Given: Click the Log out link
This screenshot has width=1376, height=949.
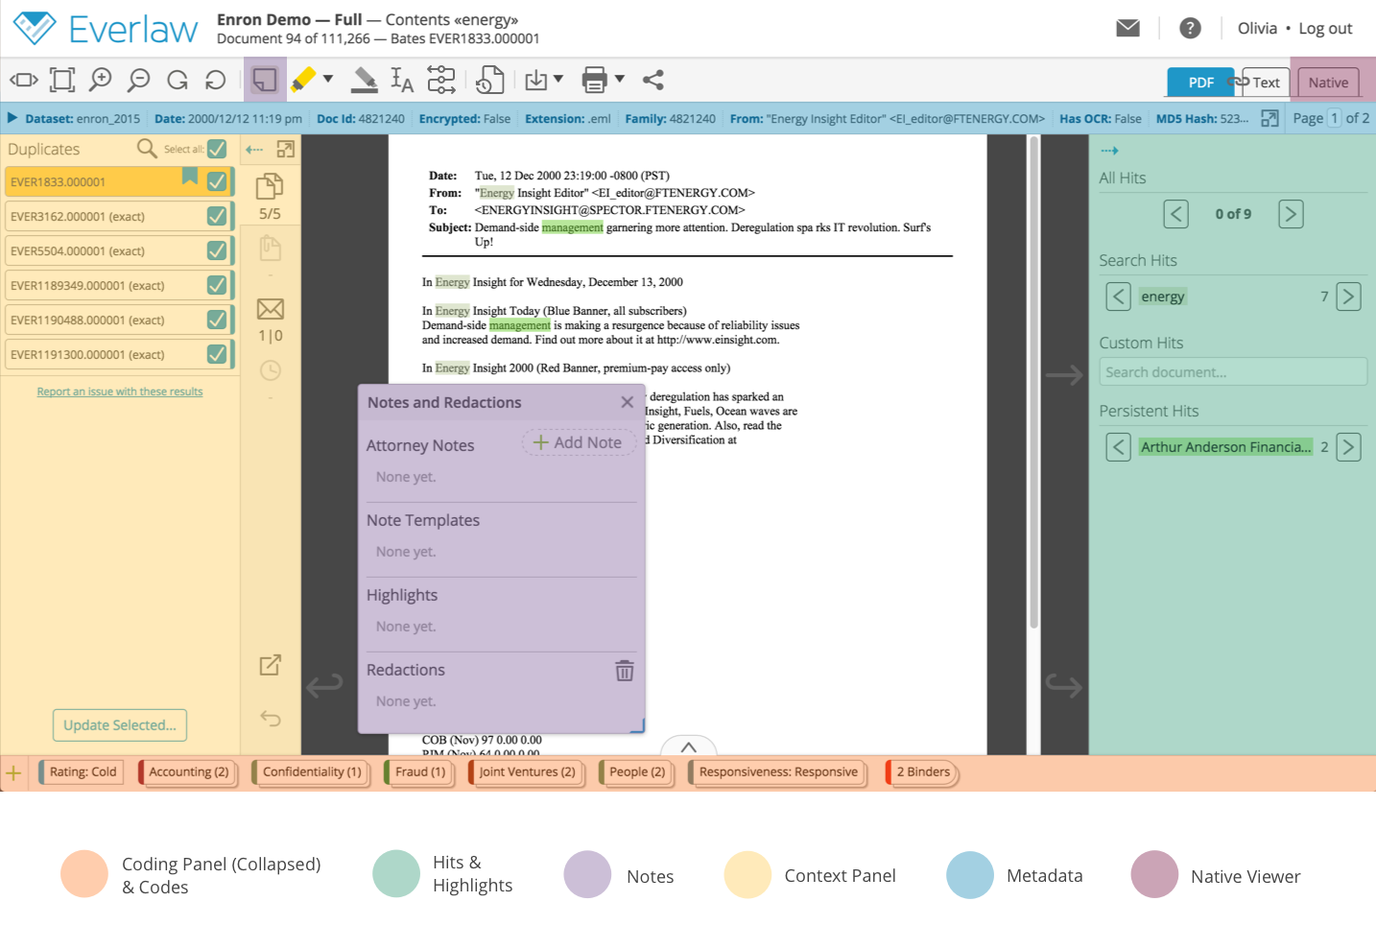Looking at the screenshot, I should (1325, 28).
